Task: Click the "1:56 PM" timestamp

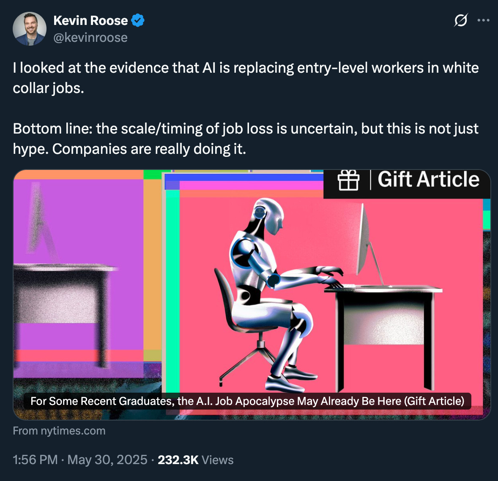Action: 35,460
